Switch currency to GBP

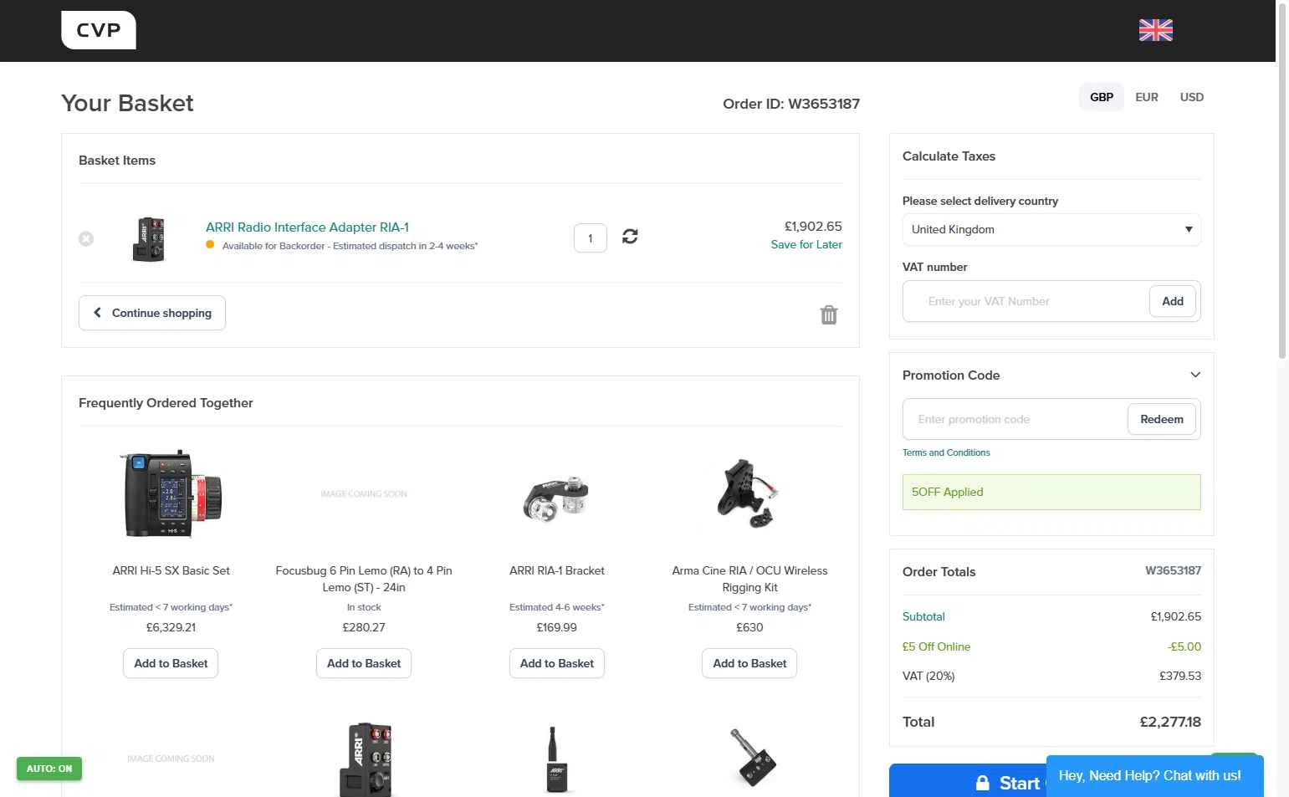[1101, 97]
